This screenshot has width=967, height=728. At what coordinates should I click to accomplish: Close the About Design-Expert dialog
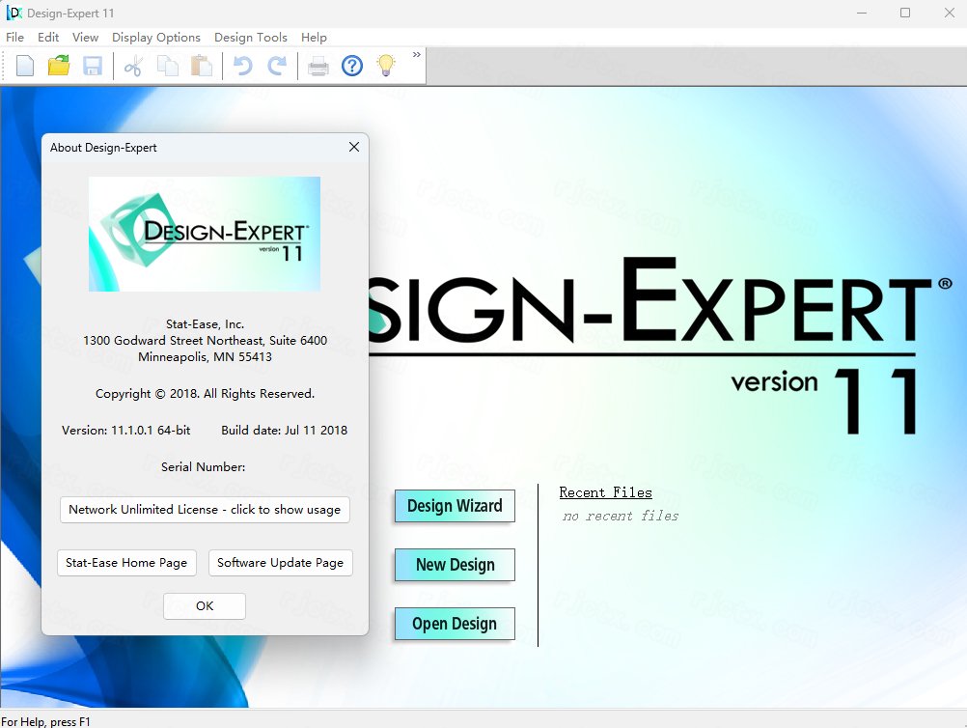click(x=354, y=147)
